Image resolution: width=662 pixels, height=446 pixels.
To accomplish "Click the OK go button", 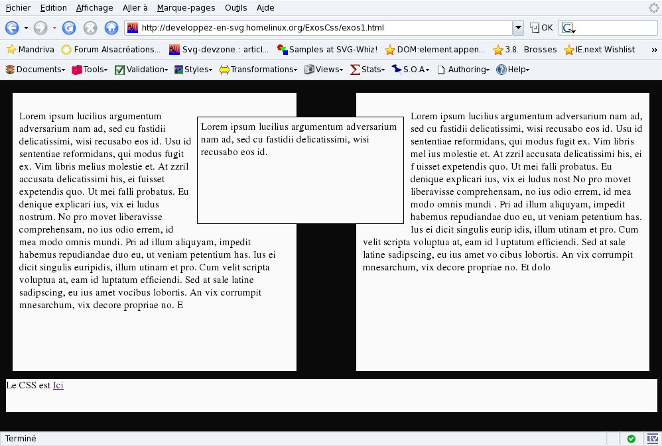I will [541, 28].
